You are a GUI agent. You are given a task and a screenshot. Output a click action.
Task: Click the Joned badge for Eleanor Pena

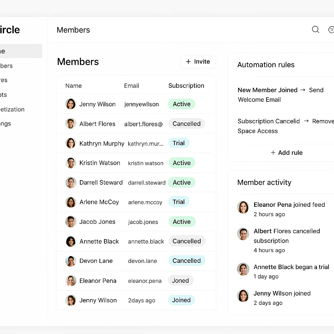180,280
